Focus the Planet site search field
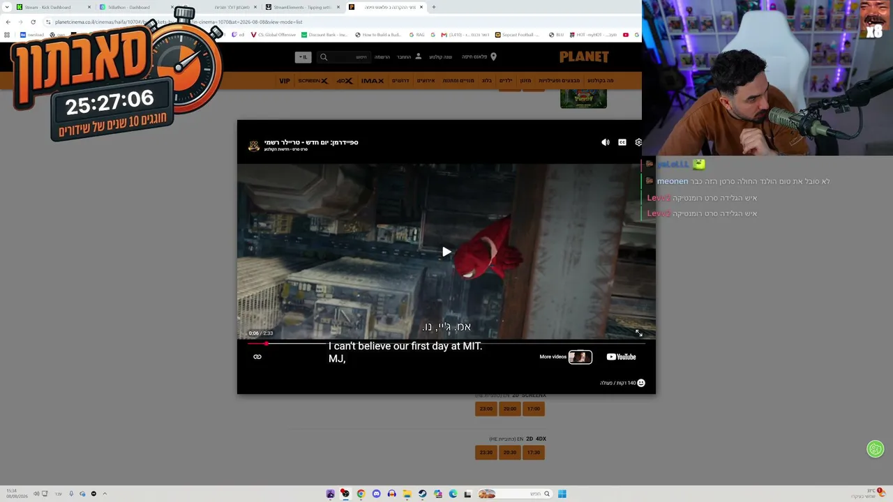The height and width of the screenshot is (502, 893). (343, 57)
